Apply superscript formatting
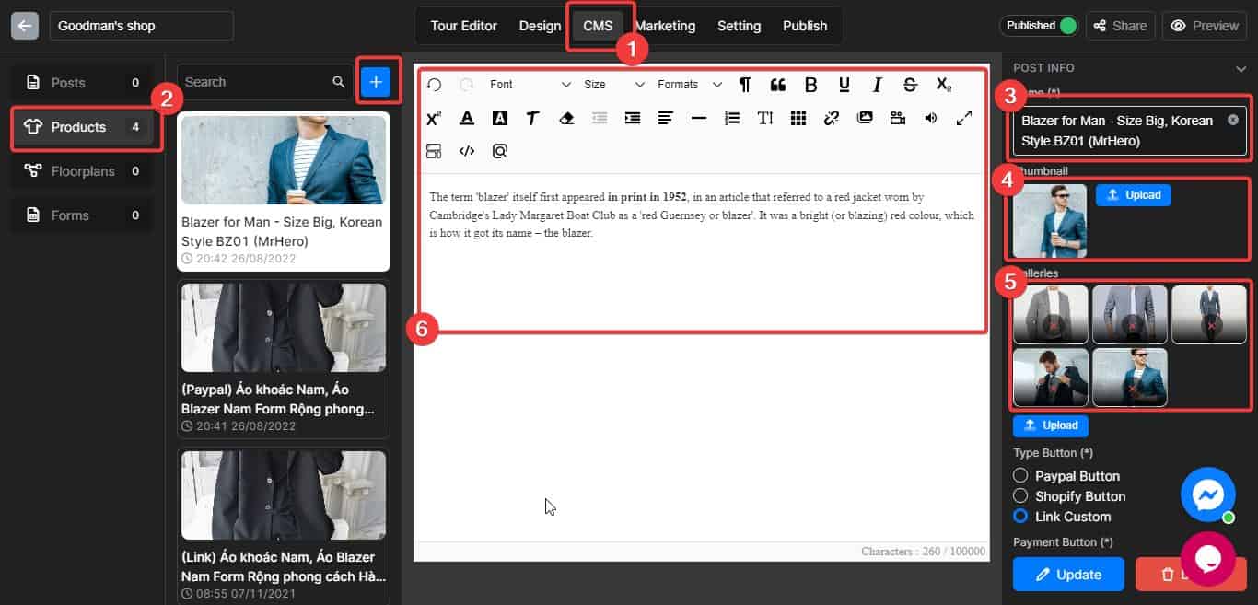 click(x=435, y=118)
